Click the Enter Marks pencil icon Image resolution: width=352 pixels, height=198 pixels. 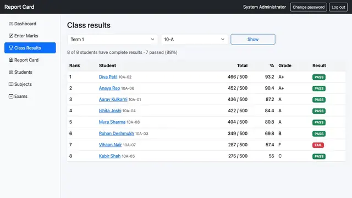tap(11, 36)
